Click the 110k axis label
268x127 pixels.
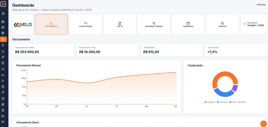coord(24,87)
